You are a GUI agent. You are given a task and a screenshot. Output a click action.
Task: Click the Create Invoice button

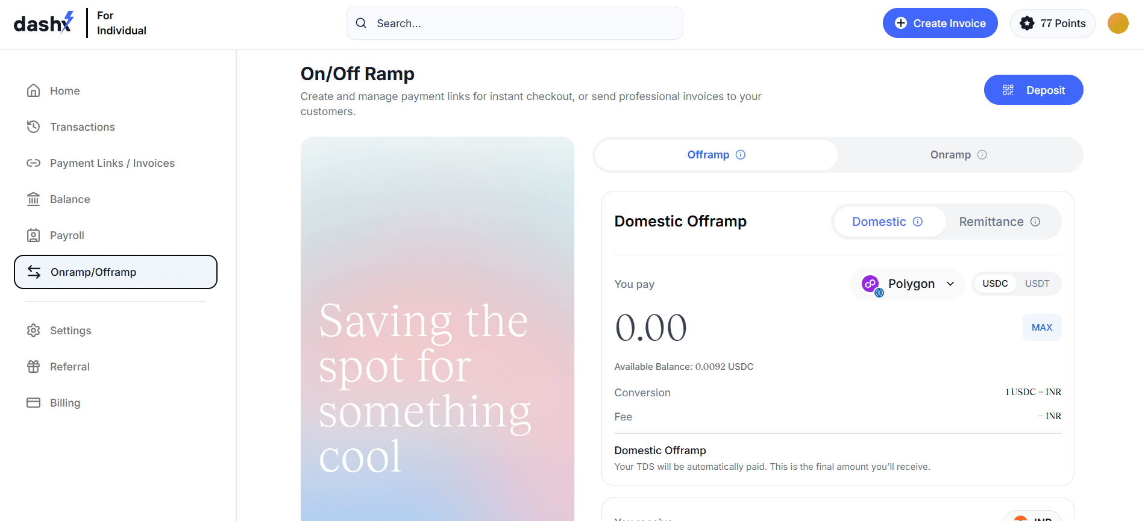point(940,23)
